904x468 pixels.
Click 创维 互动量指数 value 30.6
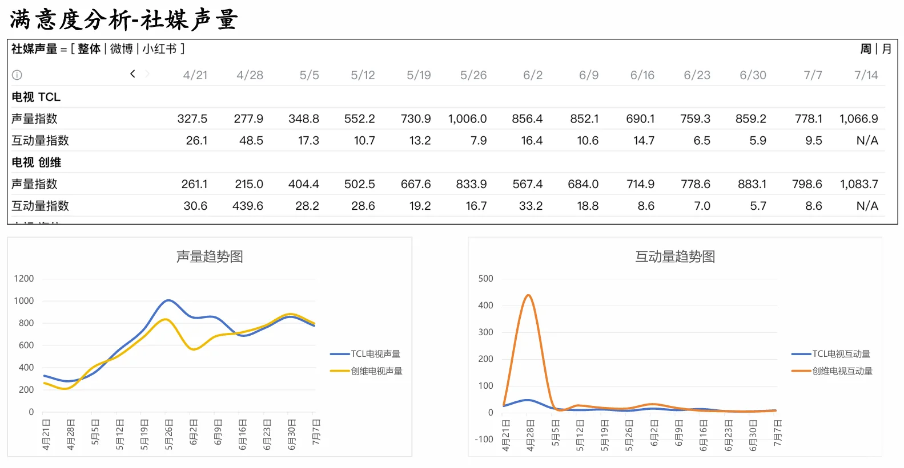point(195,206)
